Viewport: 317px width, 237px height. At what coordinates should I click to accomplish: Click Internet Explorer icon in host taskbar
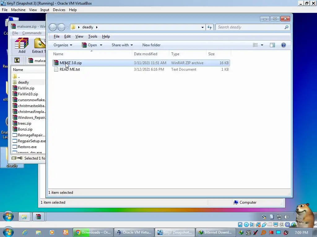tap(25, 232)
